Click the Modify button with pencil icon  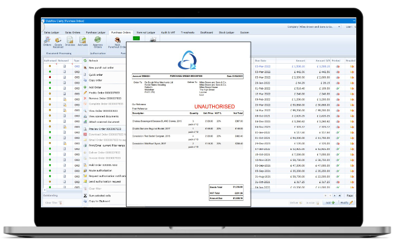(346, 202)
